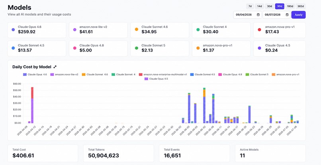Select the 7d time range
The height and width of the screenshot is (165, 321).
(250, 6)
